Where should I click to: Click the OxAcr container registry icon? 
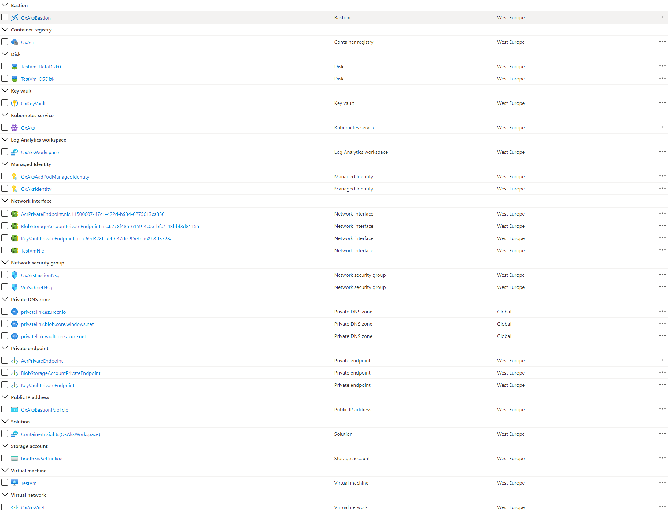click(14, 42)
